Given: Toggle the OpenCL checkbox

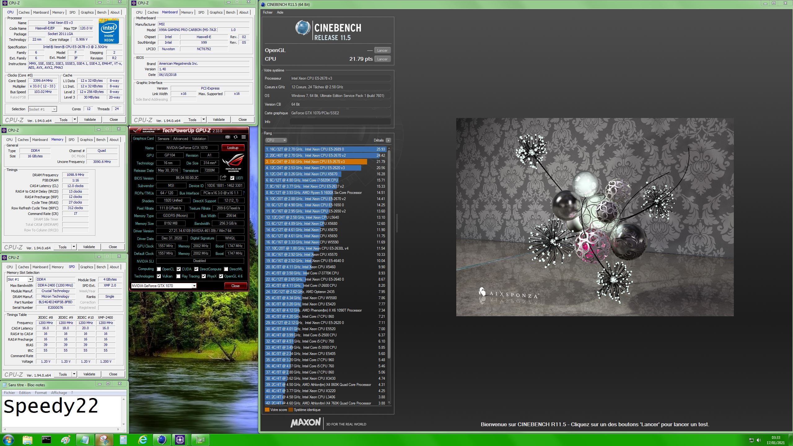Looking at the screenshot, I should pyautogui.click(x=159, y=269).
